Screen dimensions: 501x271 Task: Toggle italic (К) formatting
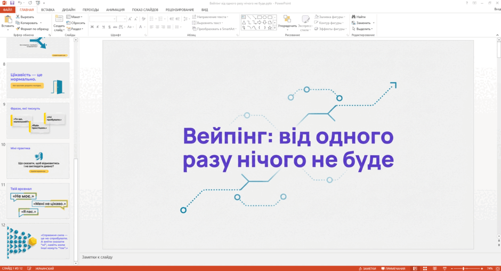click(x=98, y=27)
